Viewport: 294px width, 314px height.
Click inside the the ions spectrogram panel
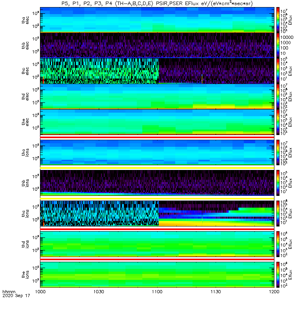pyautogui.click(x=157, y=274)
